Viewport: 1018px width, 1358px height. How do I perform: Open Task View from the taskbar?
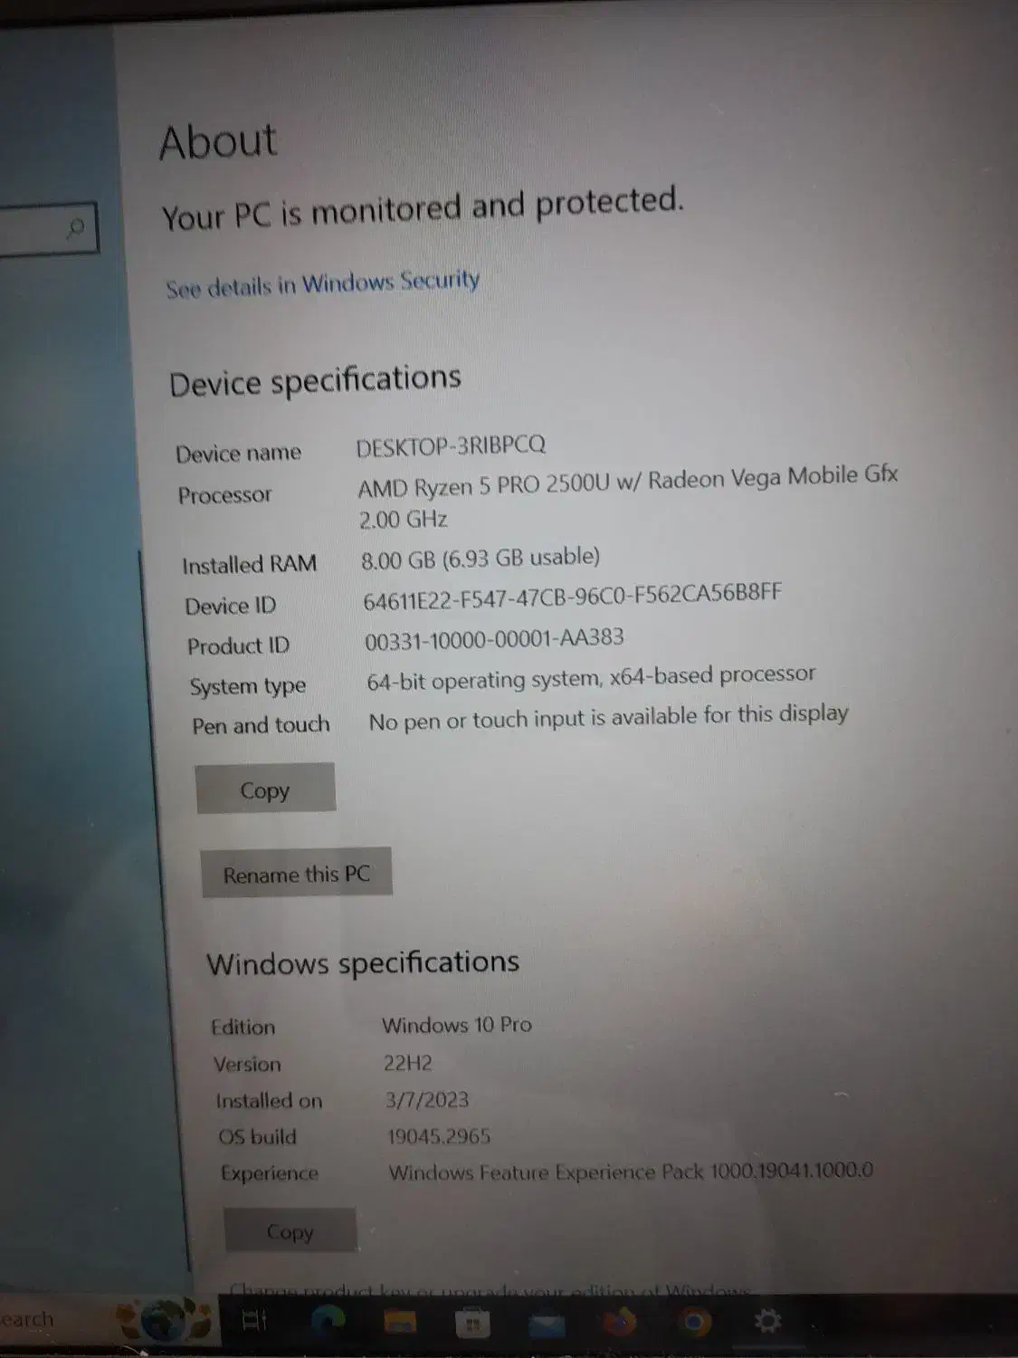click(255, 1322)
